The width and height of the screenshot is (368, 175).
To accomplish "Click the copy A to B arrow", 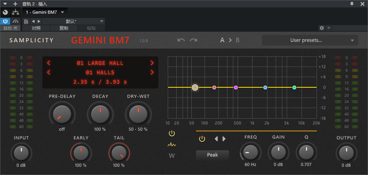I will (x=230, y=40).
